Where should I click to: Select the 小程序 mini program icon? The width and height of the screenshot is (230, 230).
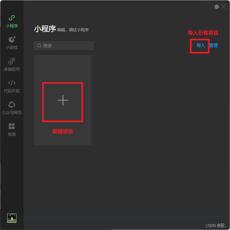click(12, 18)
